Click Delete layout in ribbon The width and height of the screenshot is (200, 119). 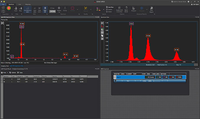pos(109,12)
